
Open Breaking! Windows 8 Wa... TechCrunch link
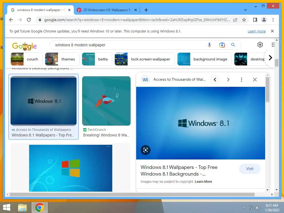[x=106, y=135]
